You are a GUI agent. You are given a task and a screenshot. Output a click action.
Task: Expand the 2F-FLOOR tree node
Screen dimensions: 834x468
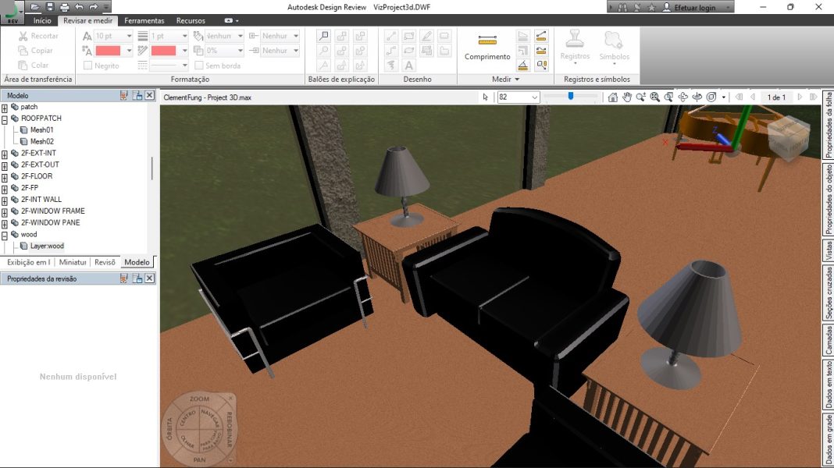(x=5, y=176)
